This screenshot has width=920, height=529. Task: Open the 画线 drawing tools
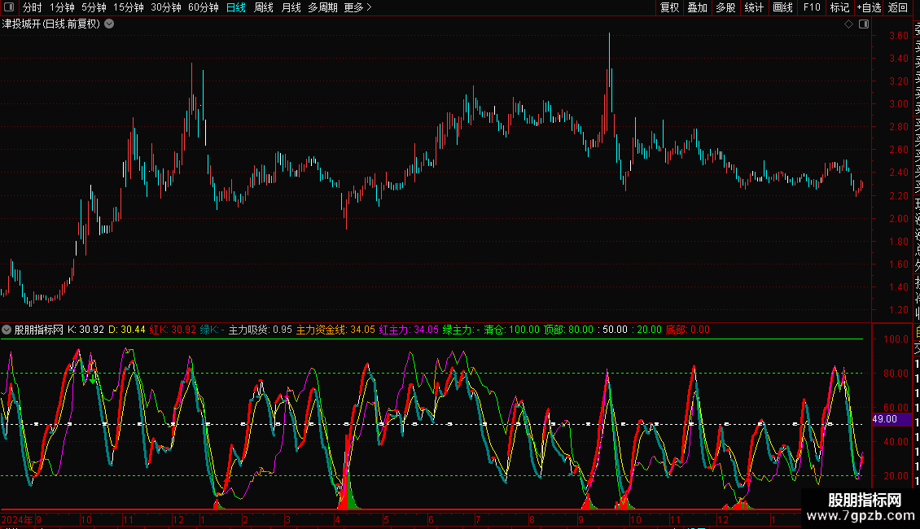[782, 8]
